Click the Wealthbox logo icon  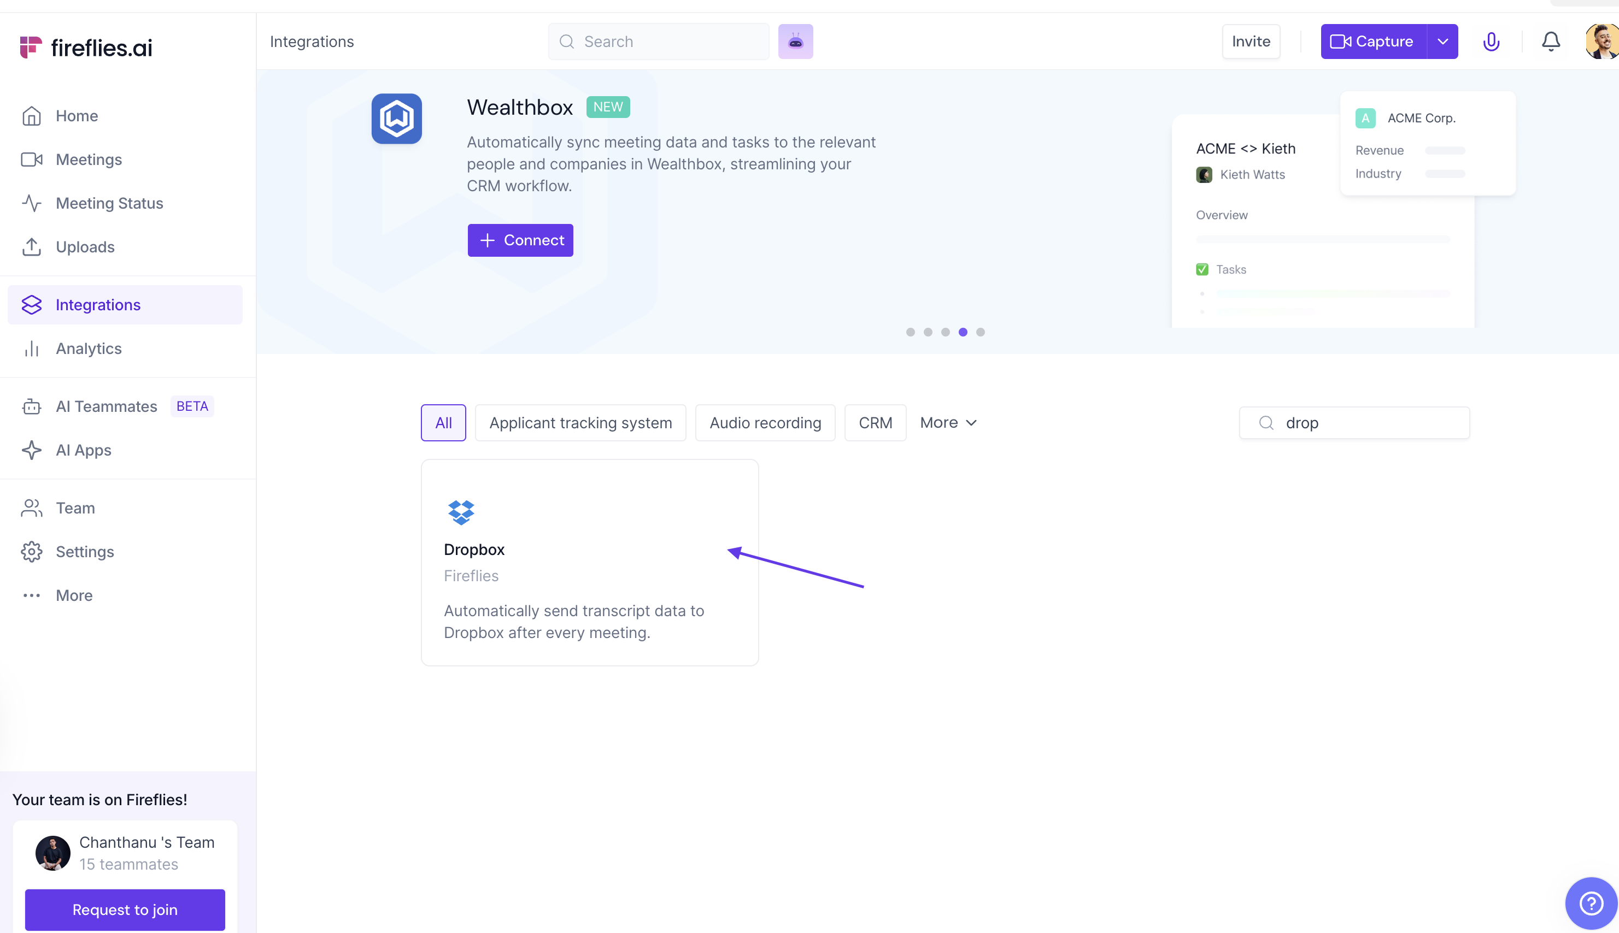(x=396, y=119)
